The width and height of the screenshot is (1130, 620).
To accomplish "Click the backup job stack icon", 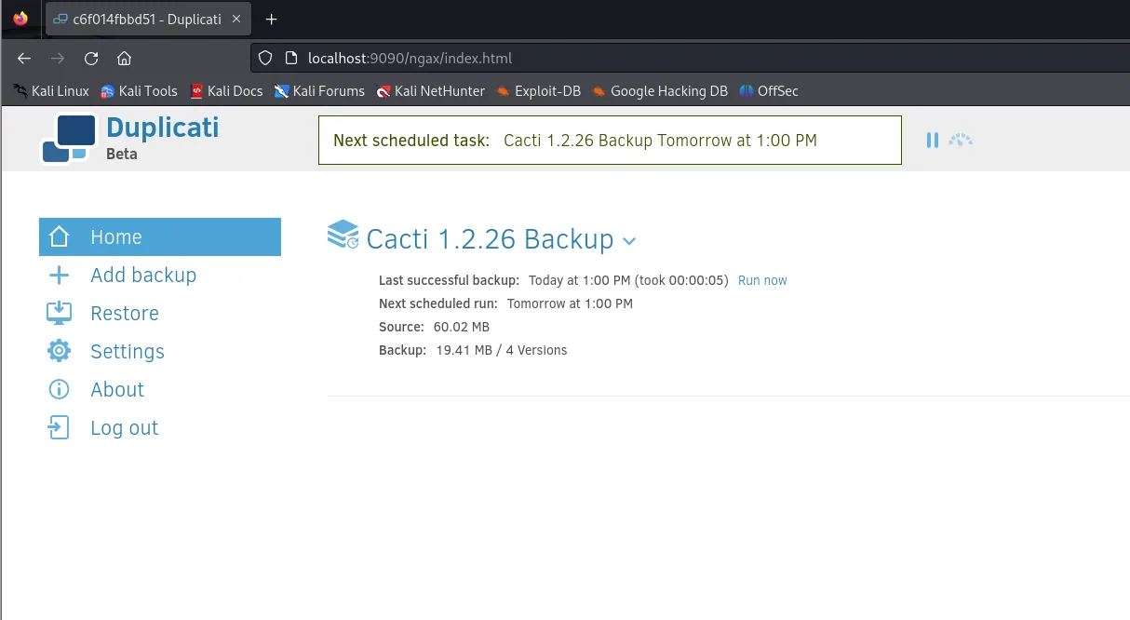I will (343, 235).
